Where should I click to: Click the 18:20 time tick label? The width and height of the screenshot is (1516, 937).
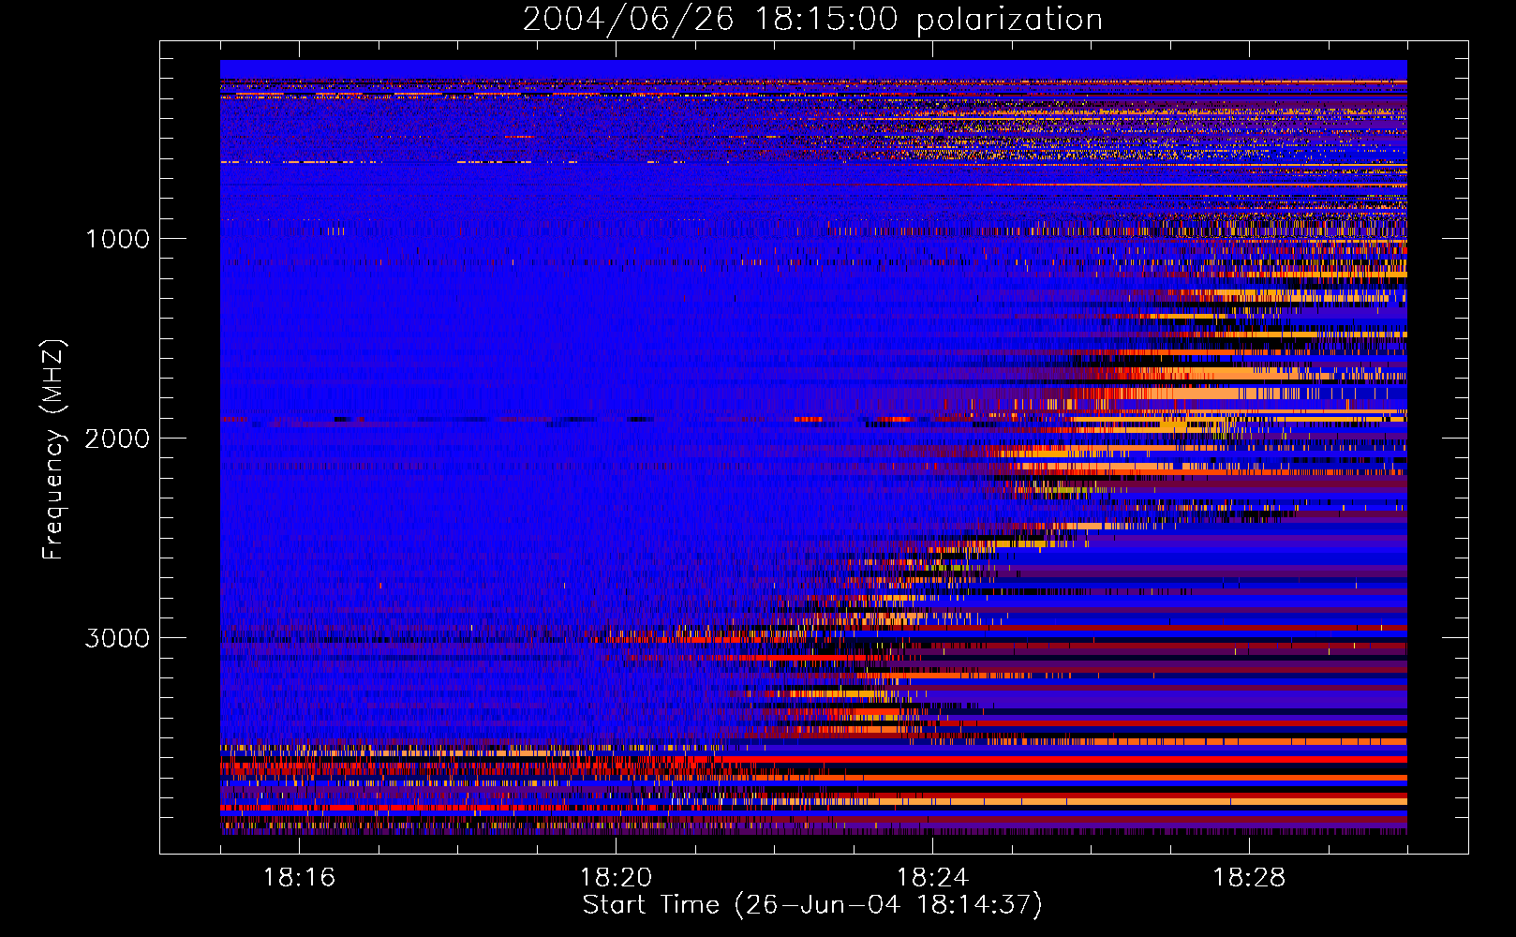[x=616, y=877]
